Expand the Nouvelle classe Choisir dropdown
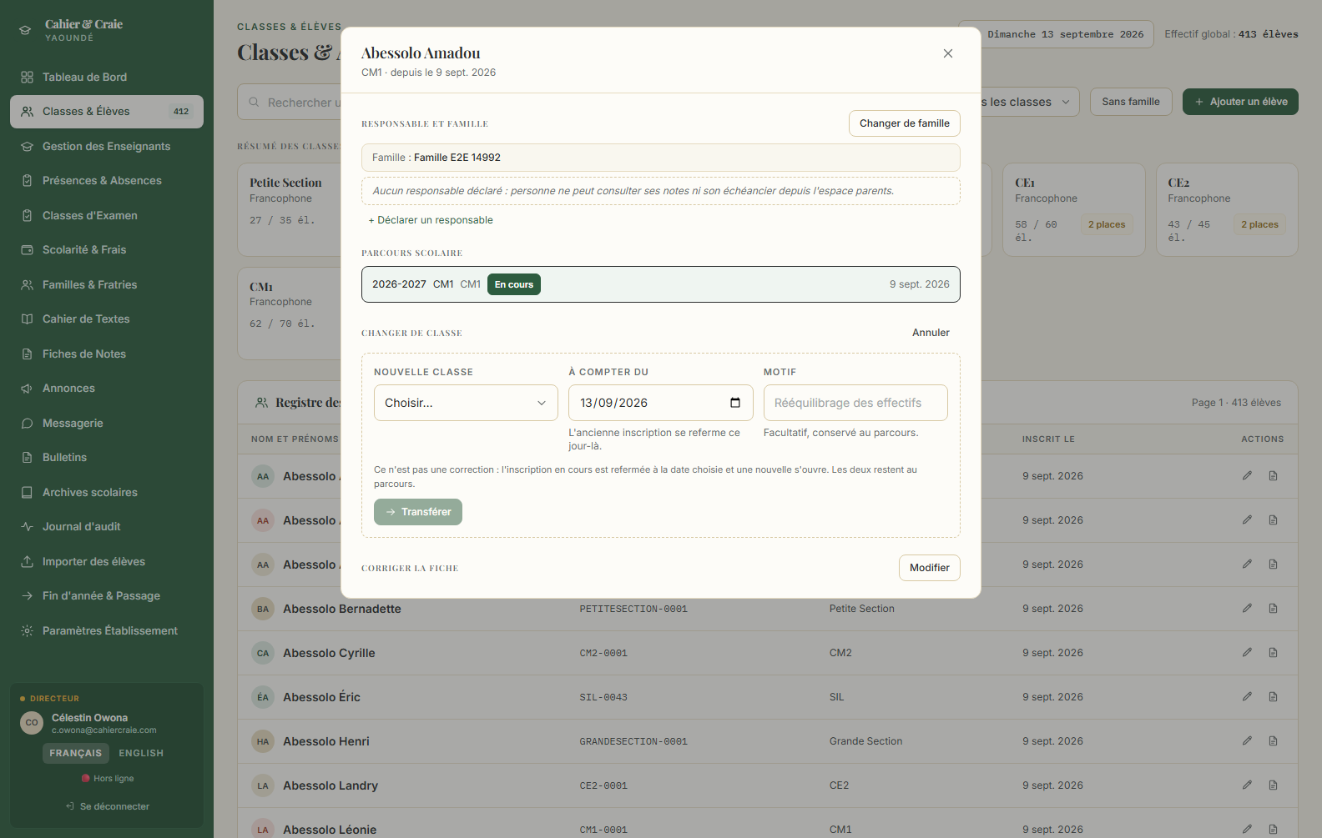The height and width of the screenshot is (838, 1322). [x=466, y=403]
